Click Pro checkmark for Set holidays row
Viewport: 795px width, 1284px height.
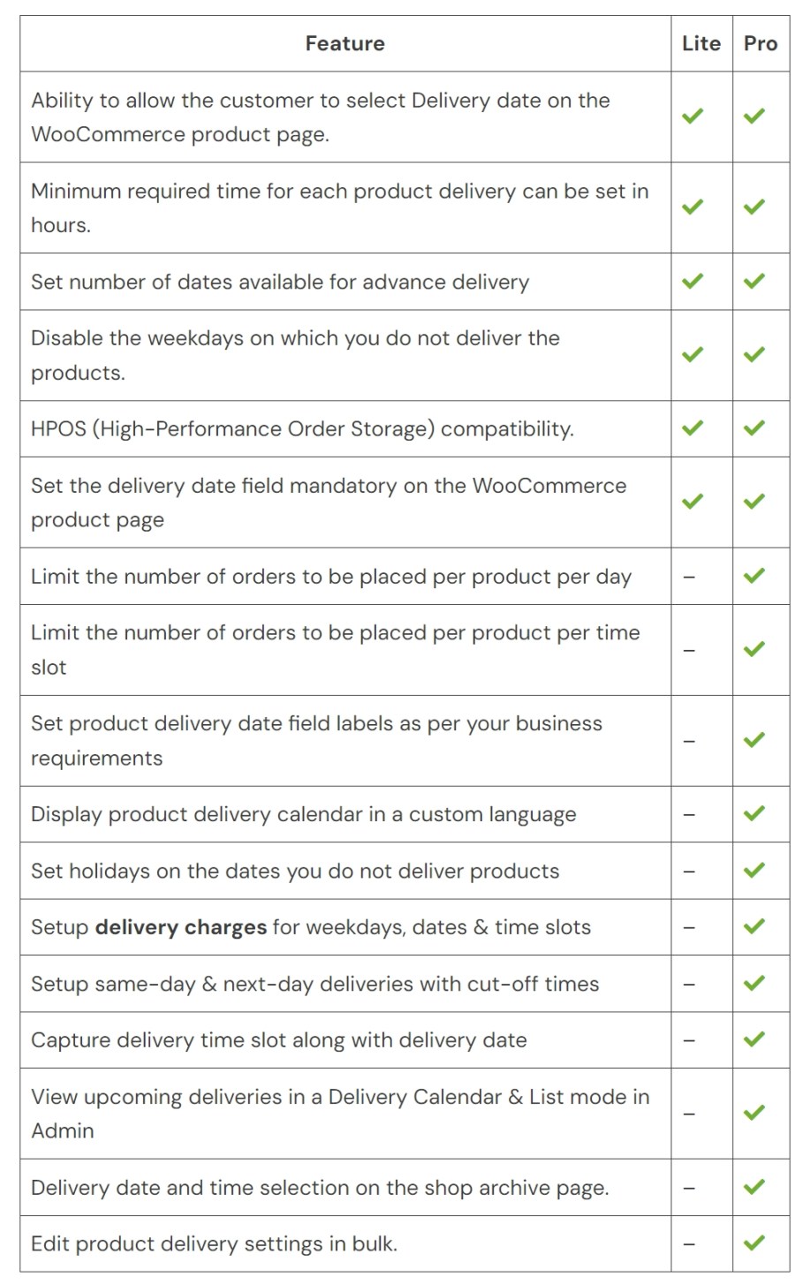coord(753,871)
